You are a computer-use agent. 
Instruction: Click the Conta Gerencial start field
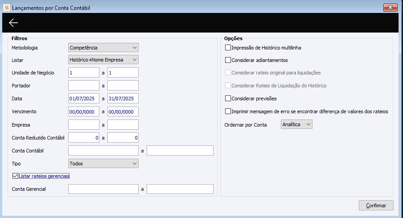pyautogui.click(x=103, y=189)
